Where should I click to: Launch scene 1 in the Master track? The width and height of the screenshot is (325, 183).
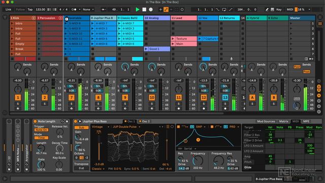pyautogui.click(x=291, y=23)
